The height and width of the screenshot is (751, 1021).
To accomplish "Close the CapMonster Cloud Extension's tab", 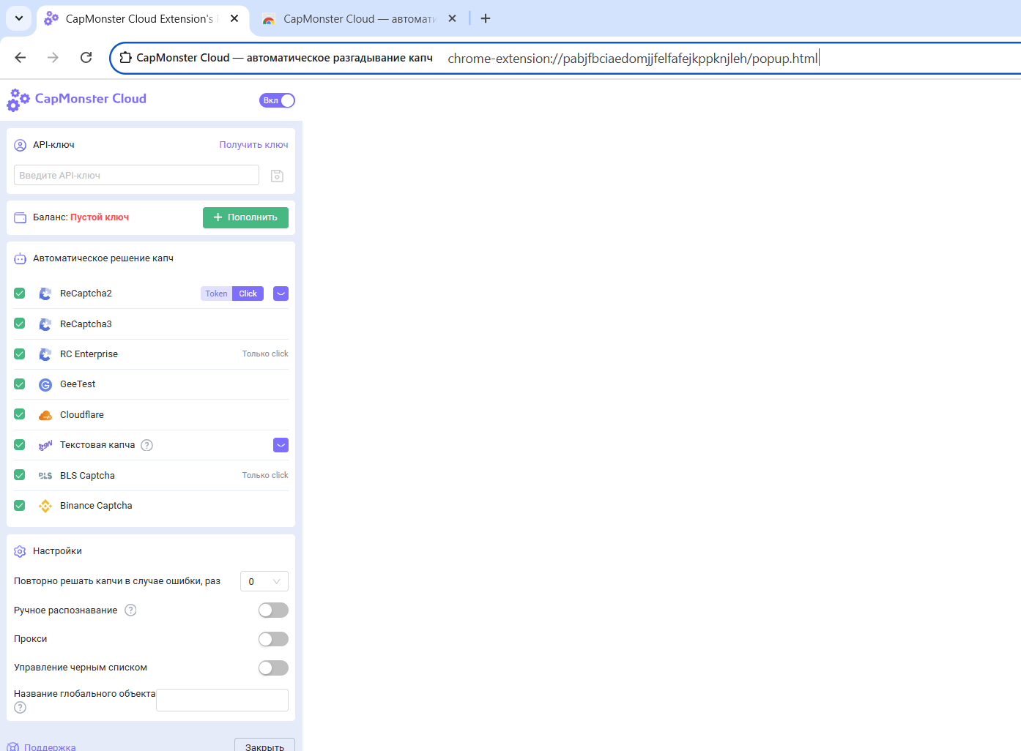I will point(234,18).
